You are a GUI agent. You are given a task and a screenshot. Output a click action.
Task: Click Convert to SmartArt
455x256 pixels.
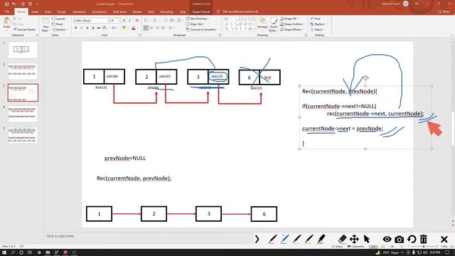pyautogui.click(x=202, y=30)
